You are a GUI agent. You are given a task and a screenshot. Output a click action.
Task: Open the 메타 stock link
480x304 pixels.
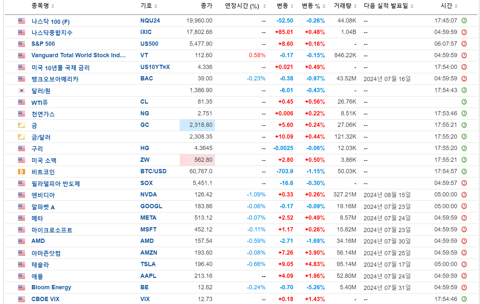click(x=37, y=218)
